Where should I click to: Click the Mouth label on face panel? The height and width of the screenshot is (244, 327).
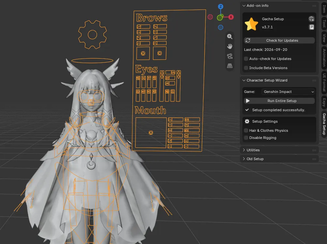point(150,110)
